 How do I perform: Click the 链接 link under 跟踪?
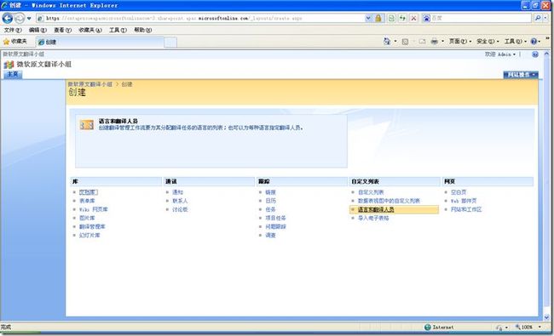[270, 192]
